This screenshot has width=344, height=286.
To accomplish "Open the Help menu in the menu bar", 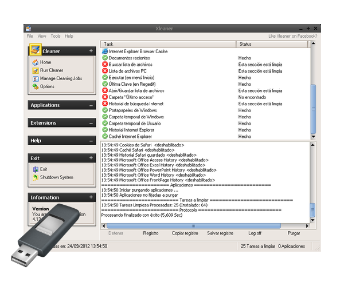I will (69, 36).
